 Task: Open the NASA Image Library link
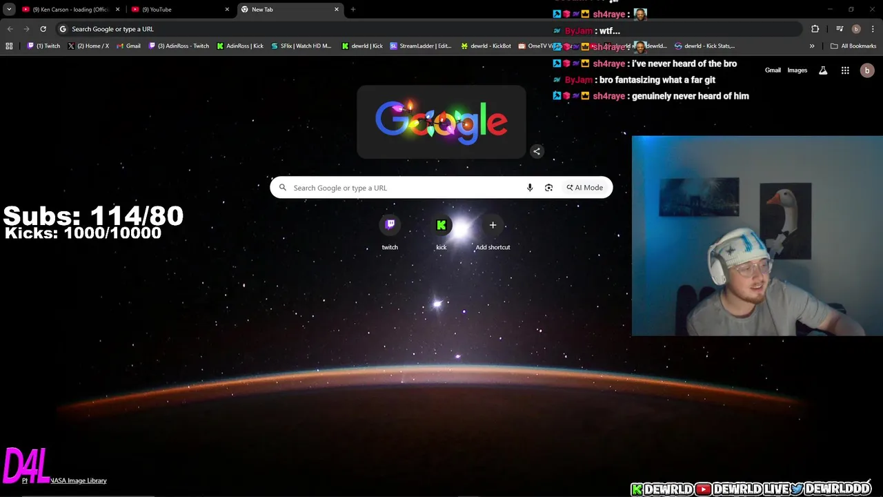[79, 480]
